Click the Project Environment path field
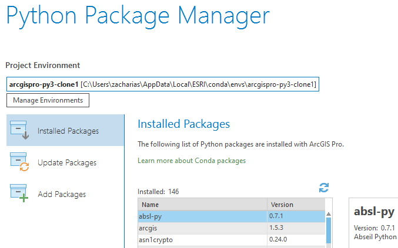This screenshot has height=248, width=398. (163, 84)
